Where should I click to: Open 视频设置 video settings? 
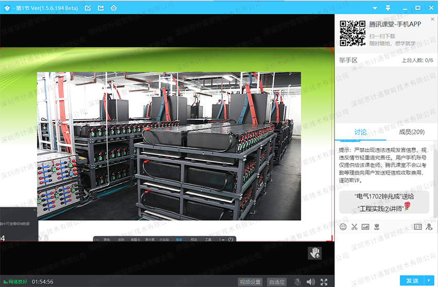click(250, 282)
